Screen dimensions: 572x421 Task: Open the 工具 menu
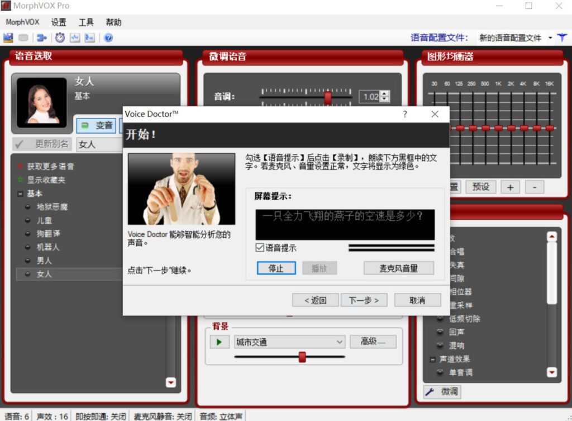pos(86,22)
